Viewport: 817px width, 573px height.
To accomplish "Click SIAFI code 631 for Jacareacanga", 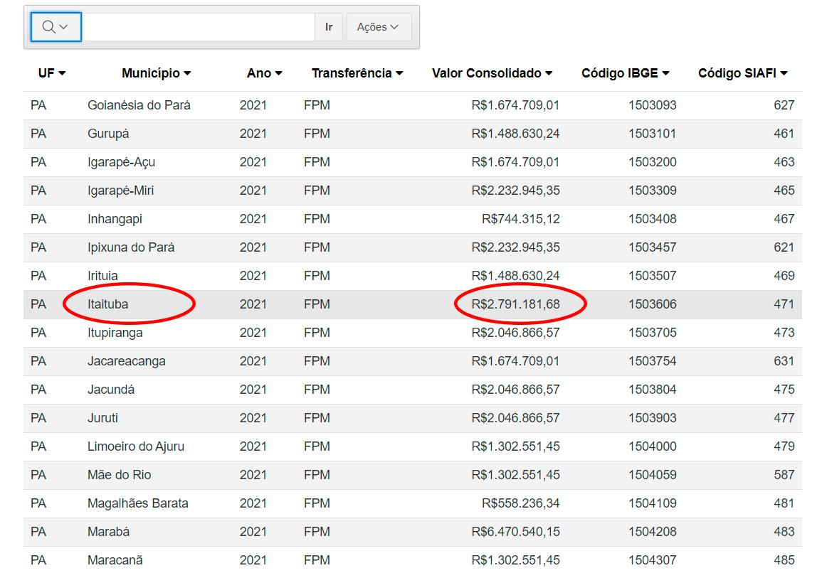I will click(x=784, y=361).
